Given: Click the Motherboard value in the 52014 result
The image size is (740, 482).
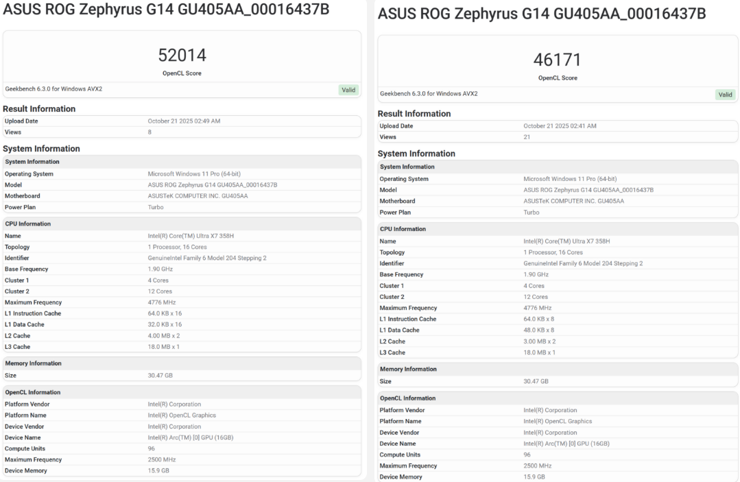Looking at the screenshot, I should [x=198, y=196].
